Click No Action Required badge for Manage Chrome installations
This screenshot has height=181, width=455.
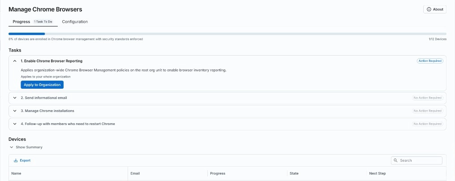(427, 111)
